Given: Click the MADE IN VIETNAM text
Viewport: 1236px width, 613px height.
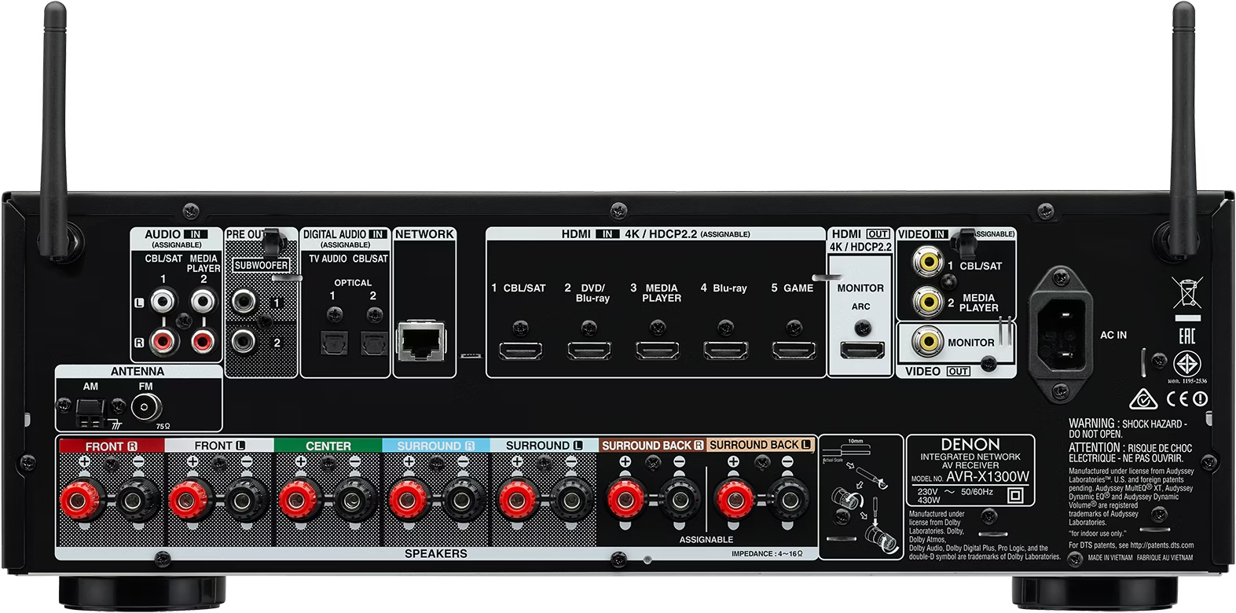Looking at the screenshot, I should [x=1110, y=557].
